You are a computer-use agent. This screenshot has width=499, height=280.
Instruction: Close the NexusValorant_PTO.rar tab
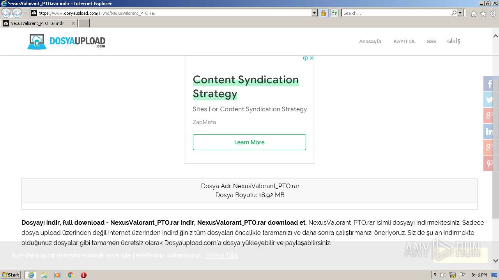click(73, 23)
